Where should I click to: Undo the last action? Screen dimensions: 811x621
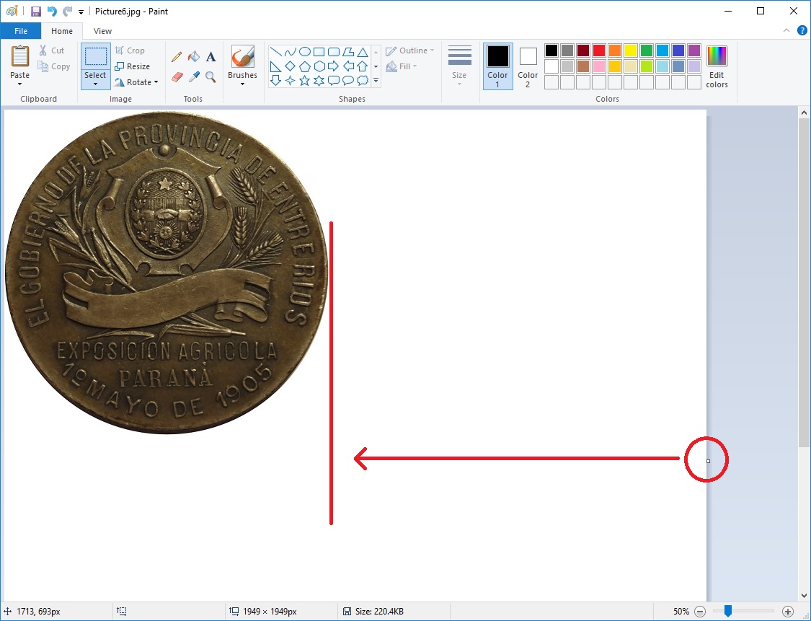52,12
